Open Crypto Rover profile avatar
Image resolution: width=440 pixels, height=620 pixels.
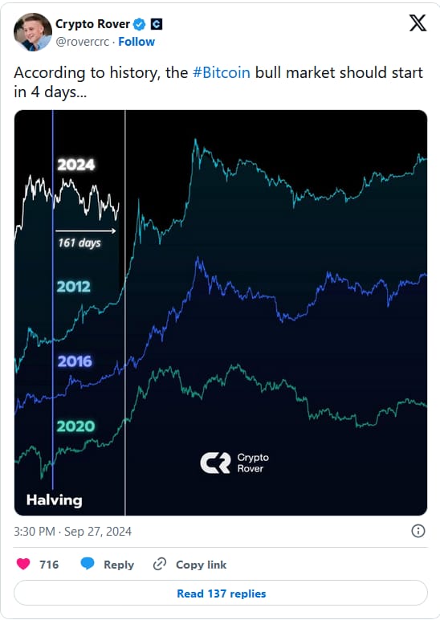pos(33,32)
